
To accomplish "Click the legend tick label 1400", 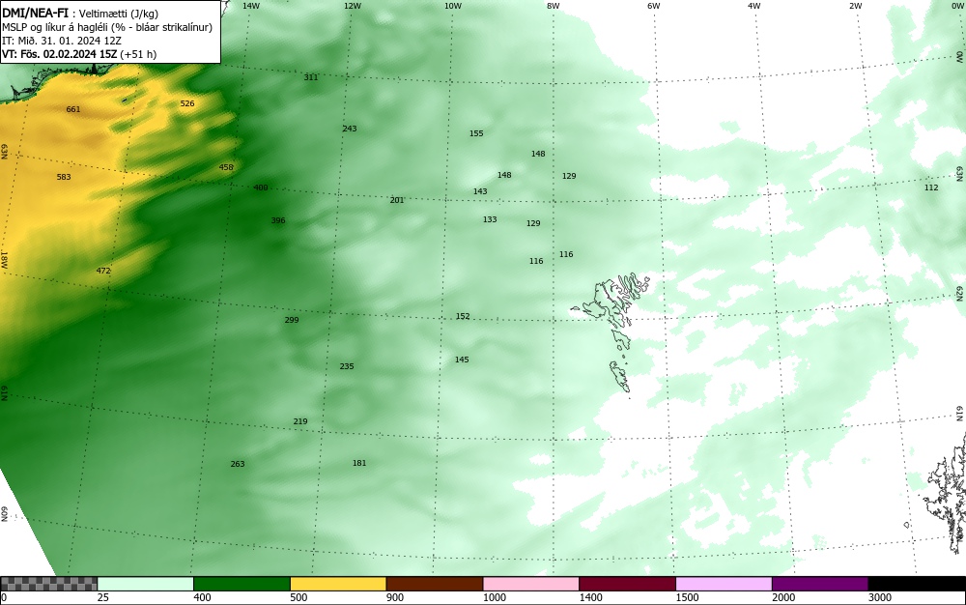I will pyautogui.click(x=590, y=597).
